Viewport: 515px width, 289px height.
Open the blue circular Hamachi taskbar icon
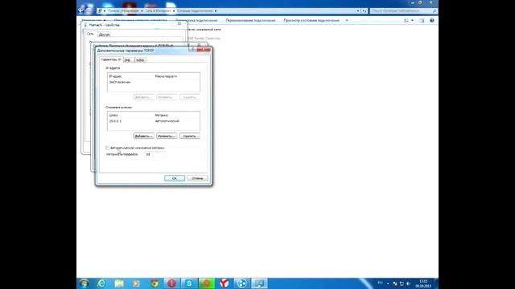[241, 283]
